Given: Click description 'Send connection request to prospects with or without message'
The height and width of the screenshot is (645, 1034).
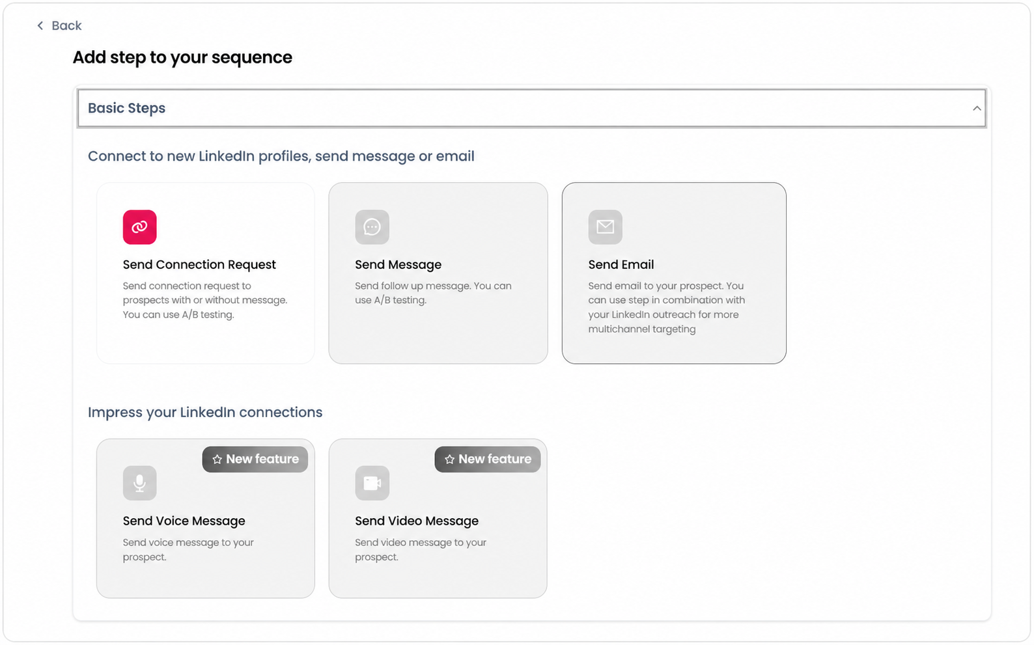Looking at the screenshot, I should point(205,300).
